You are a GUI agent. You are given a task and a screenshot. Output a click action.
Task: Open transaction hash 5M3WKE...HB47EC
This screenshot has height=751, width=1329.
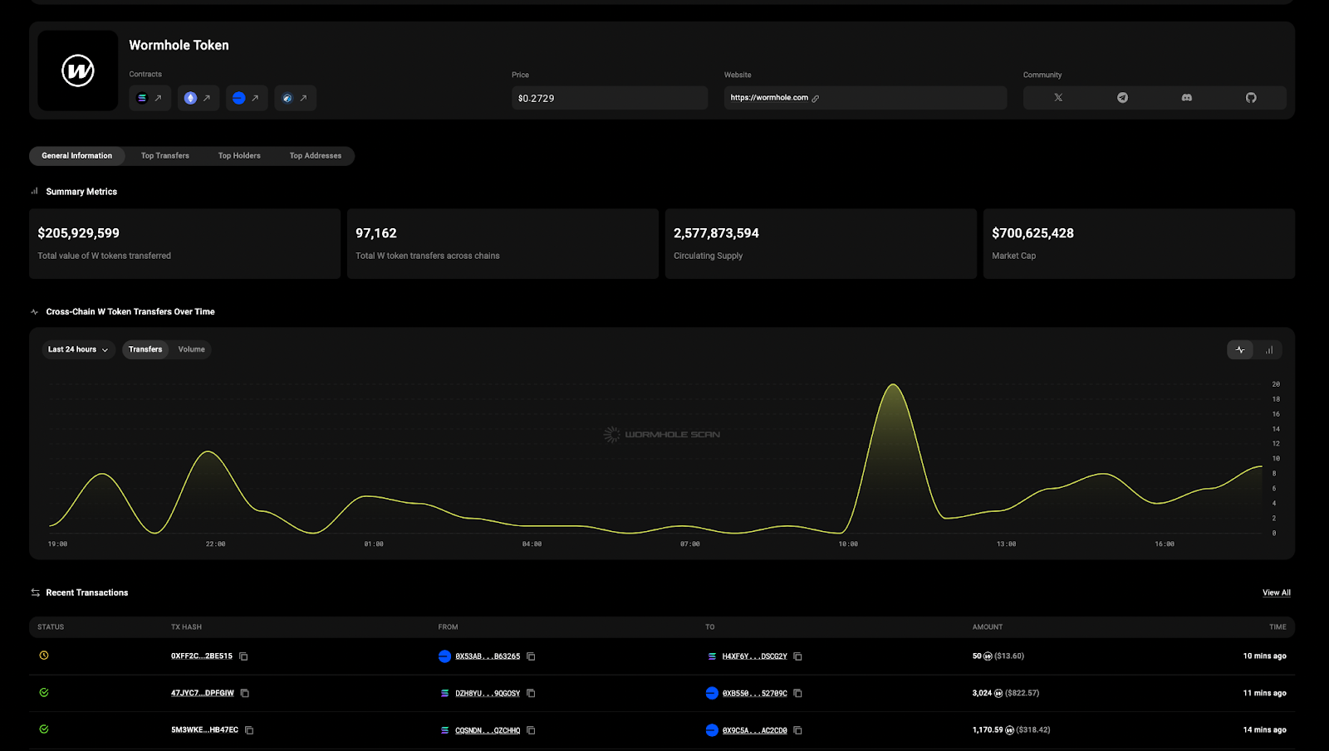(204, 730)
